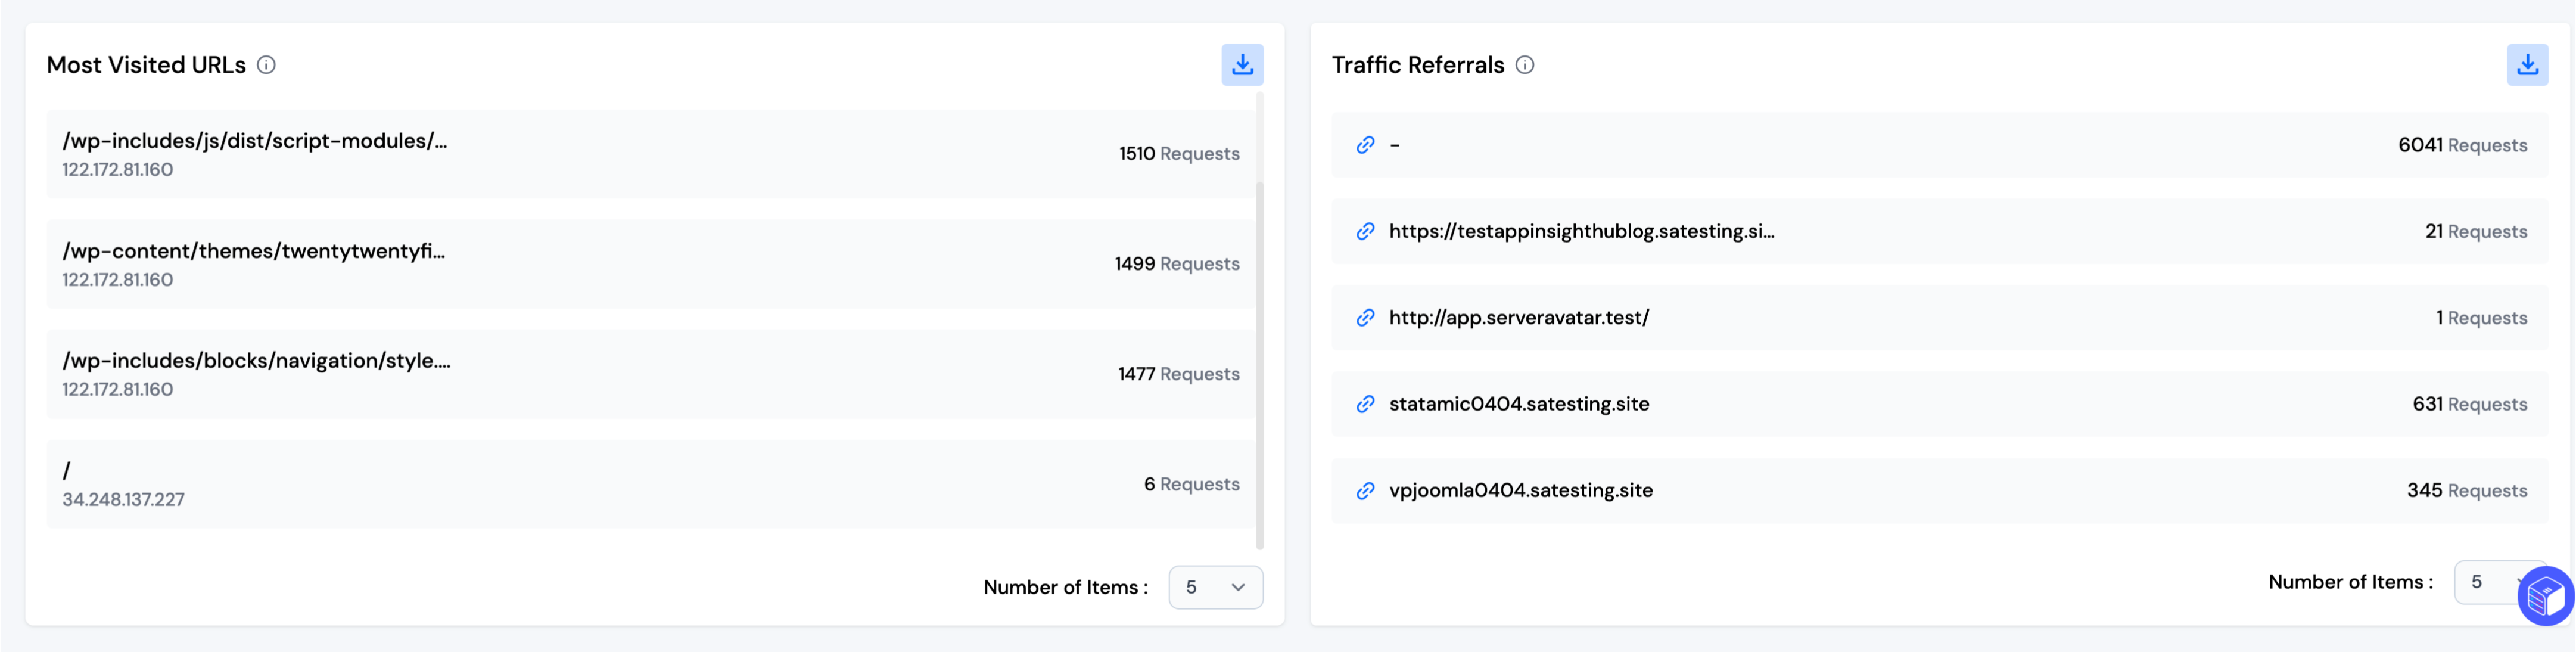Download the Traffic Referrals report
Screen dimensions: 2576x652
tap(2526, 65)
